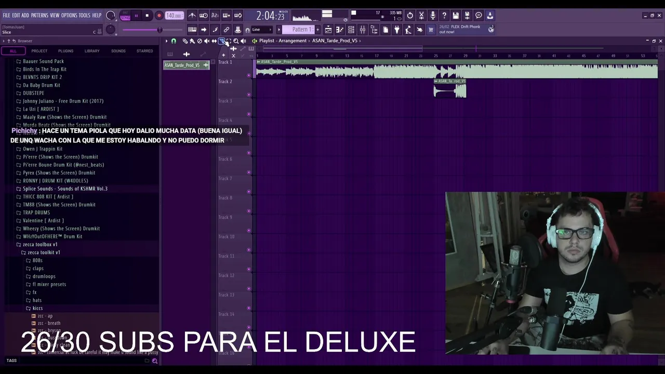Stop playback with the stop button
The image size is (665, 374).
pos(147,16)
